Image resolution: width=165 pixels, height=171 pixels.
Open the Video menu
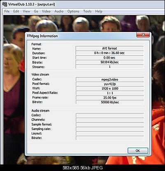(46, 11)
